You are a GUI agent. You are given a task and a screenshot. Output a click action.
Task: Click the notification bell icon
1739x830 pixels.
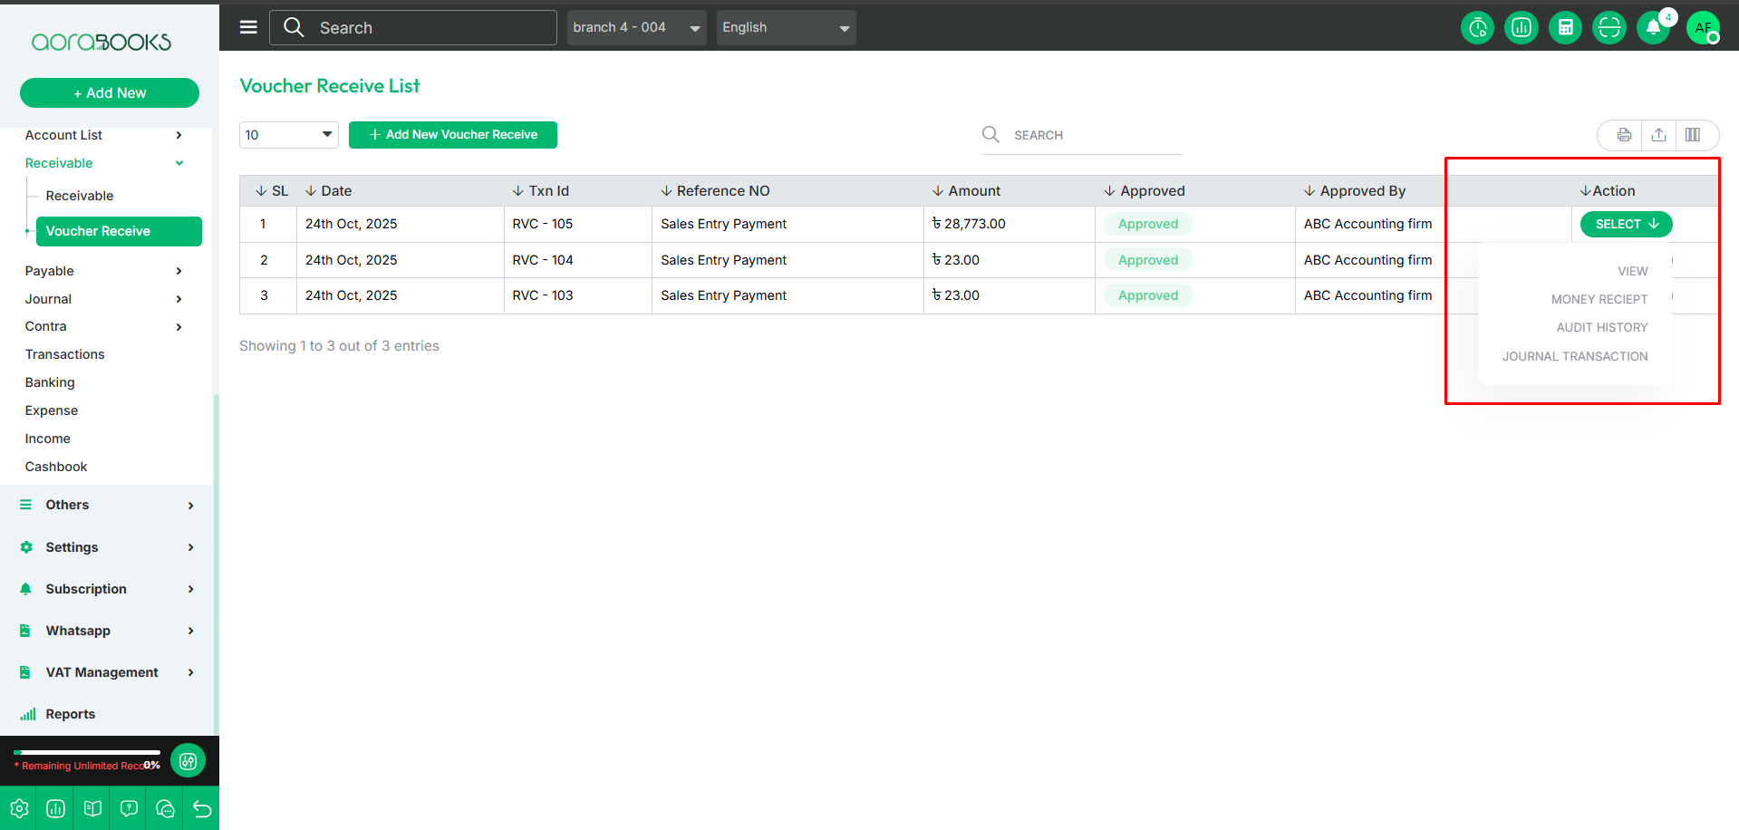coord(1653,28)
